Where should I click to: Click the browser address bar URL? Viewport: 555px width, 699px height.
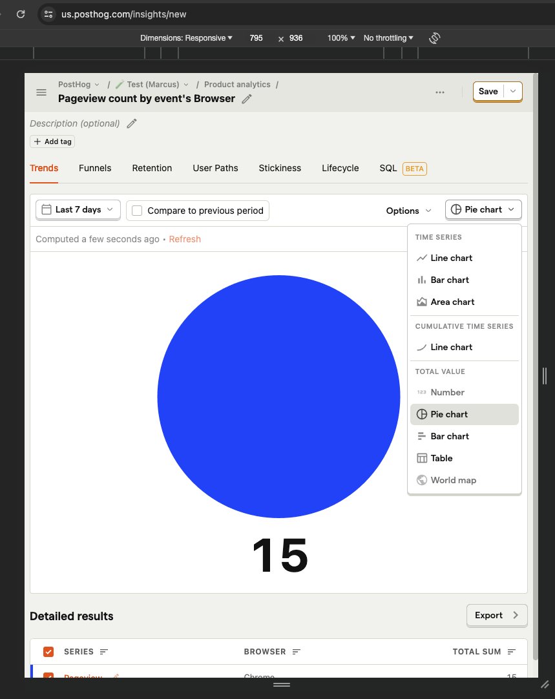124,14
